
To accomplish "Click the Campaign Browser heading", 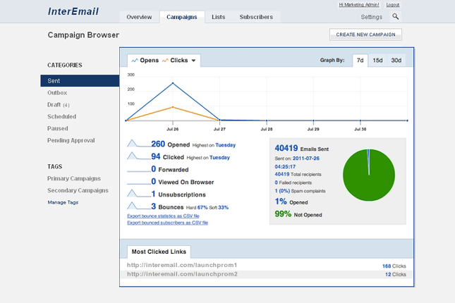I will tap(83, 35).
